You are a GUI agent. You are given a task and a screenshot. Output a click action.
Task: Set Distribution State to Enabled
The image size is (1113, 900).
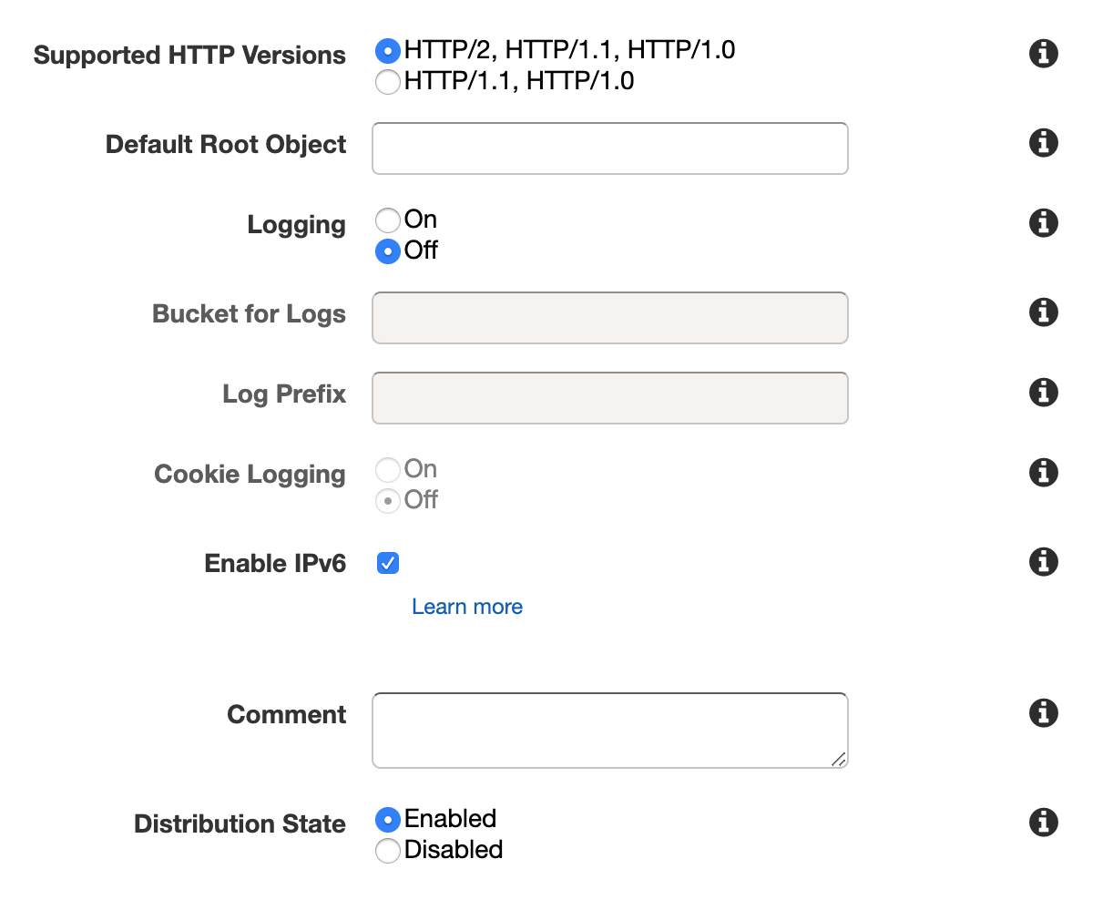(x=388, y=820)
